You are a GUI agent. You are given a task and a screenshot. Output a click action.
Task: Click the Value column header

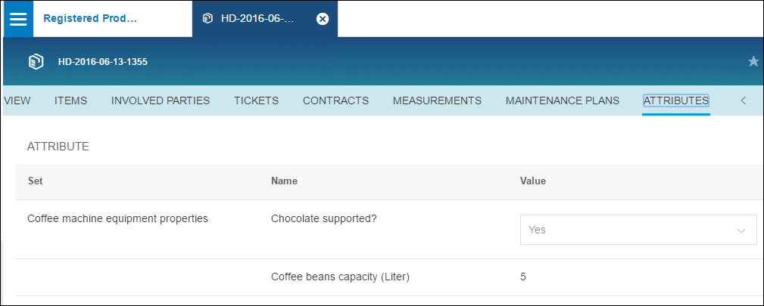point(533,181)
